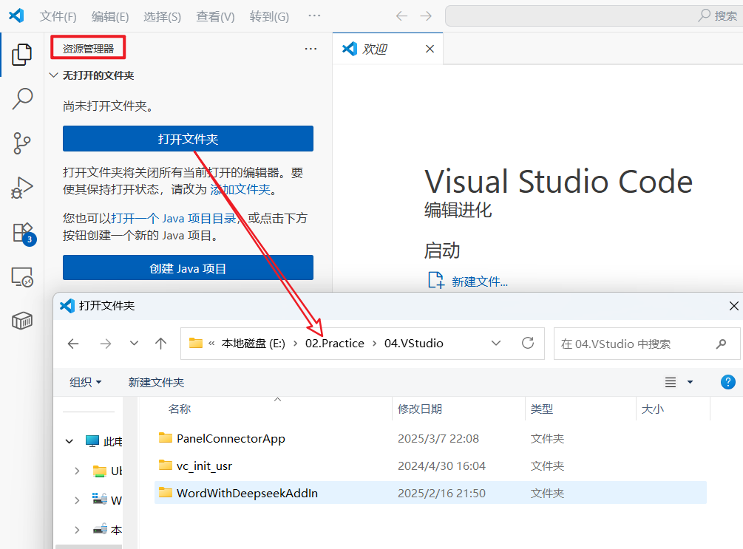
Task: Open the cube-shaped container icon in activity bar
Action: pyautogui.click(x=21, y=321)
